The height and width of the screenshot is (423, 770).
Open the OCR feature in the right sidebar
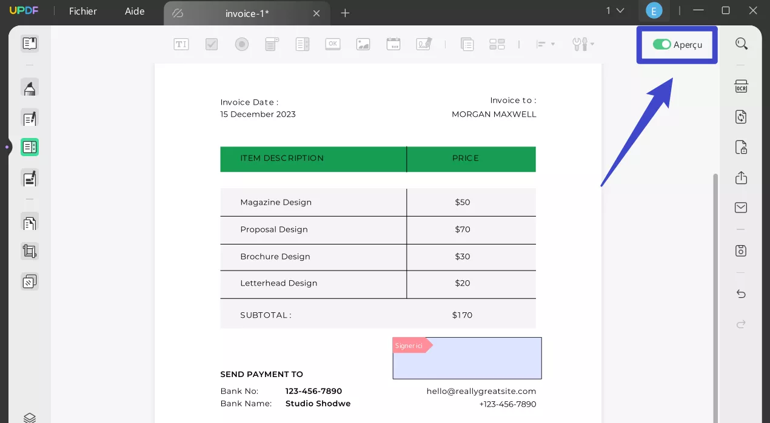pos(740,87)
